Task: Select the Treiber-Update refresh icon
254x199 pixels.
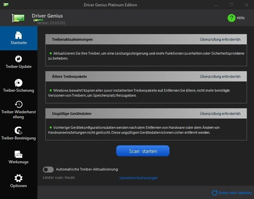Action: tap(19, 59)
